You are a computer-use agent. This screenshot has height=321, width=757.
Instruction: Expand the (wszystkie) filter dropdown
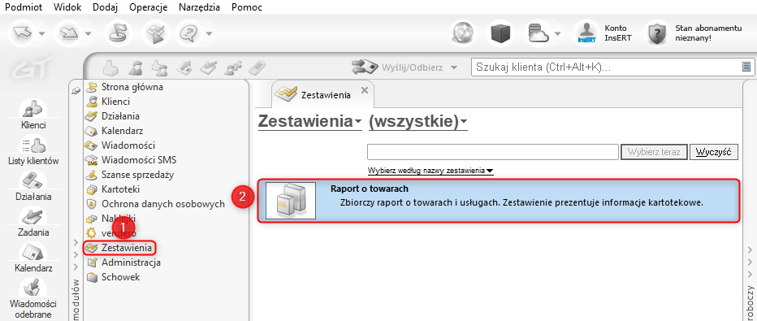pos(418,122)
